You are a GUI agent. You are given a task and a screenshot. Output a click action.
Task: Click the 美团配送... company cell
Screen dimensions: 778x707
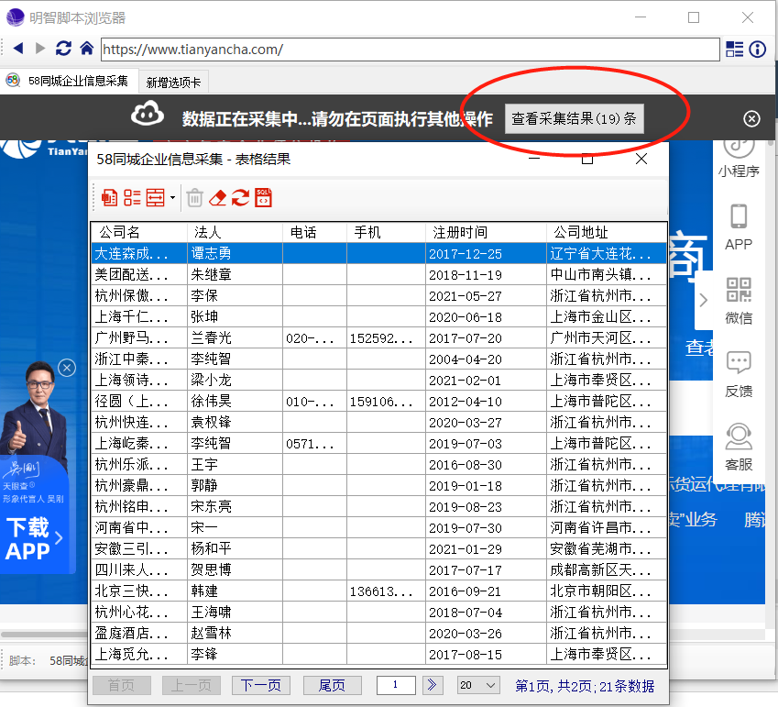point(139,274)
